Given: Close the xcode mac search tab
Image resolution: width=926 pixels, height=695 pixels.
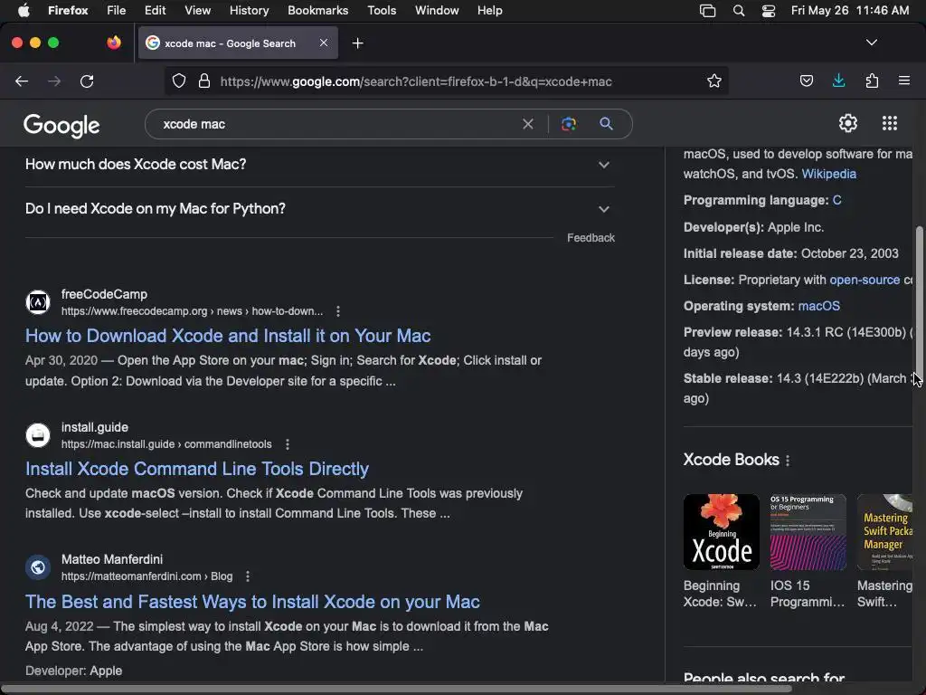Looking at the screenshot, I should point(324,43).
